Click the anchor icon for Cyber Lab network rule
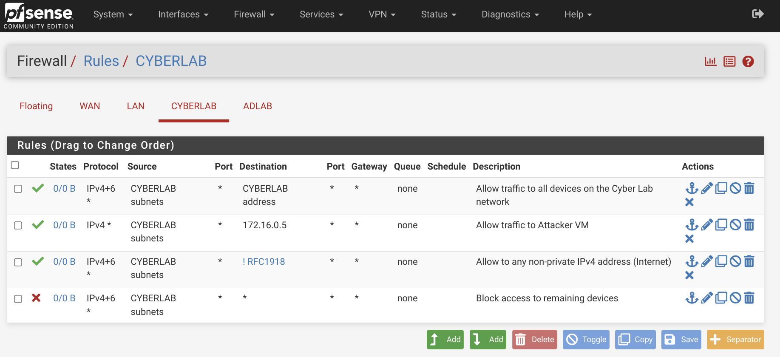Image resolution: width=780 pixels, height=357 pixels. pos(692,188)
